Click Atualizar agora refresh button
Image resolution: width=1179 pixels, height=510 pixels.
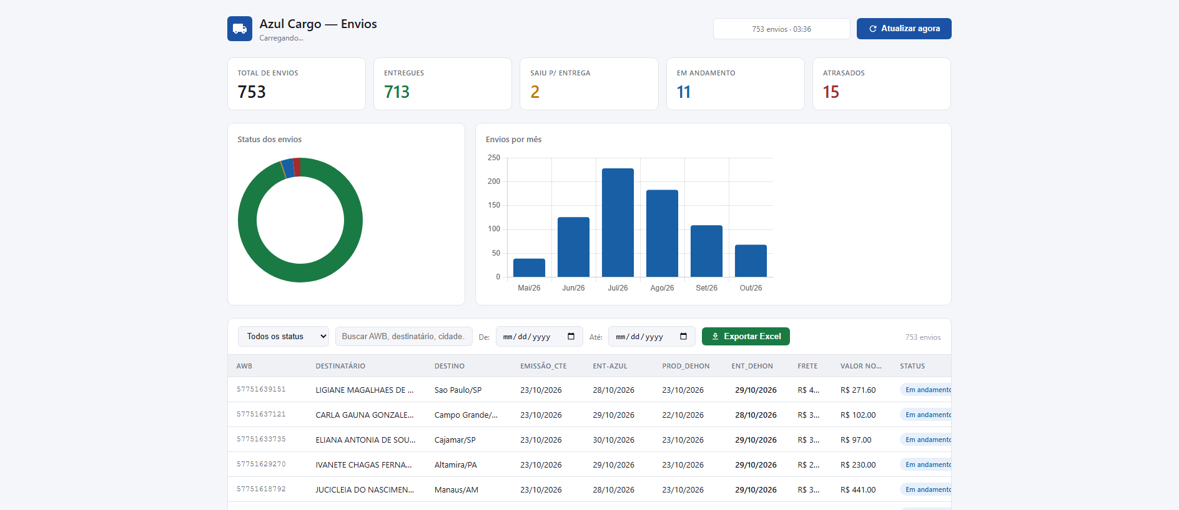(904, 29)
